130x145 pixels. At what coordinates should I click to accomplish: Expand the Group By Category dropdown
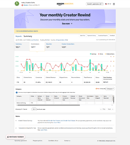click(x=110, y=89)
